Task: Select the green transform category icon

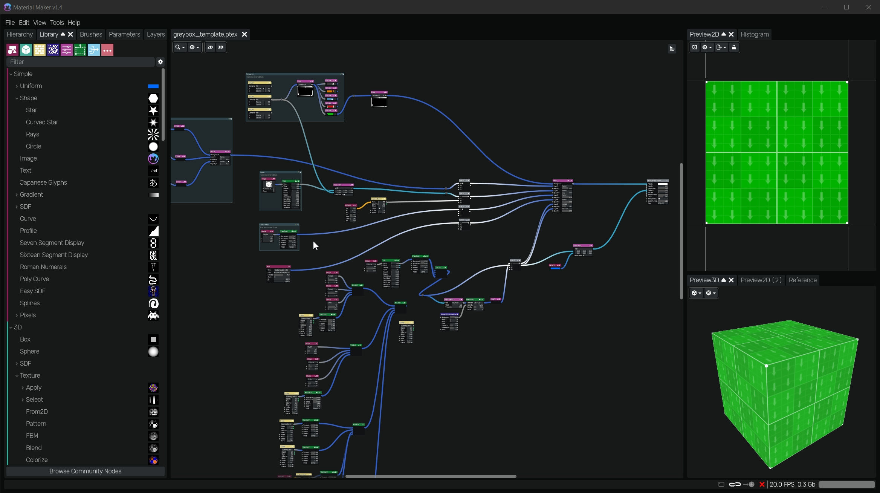Action: click(80, 50)
